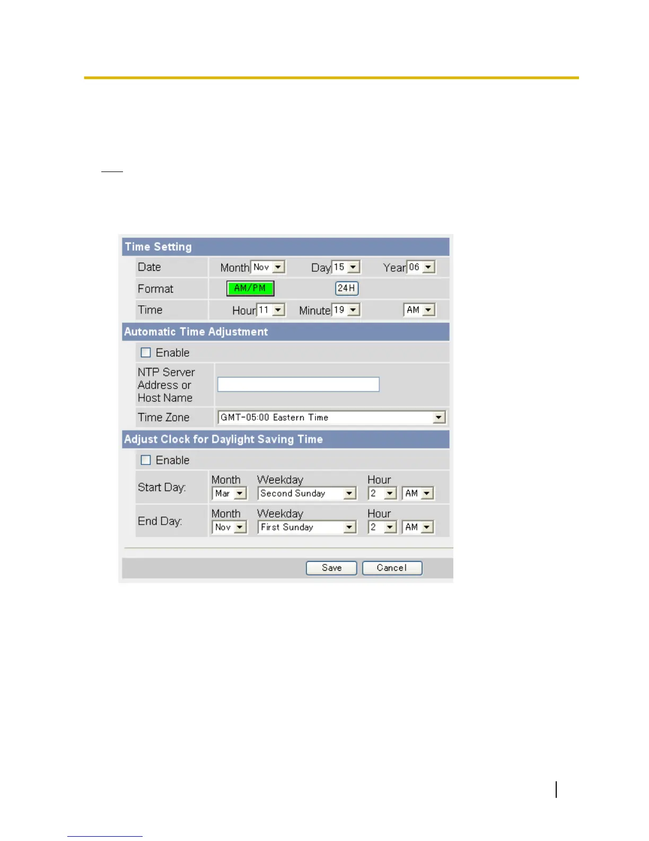Viewport: 649px width, 841px height.
Task: Open the Time Zone dropdown
Action: pyautogui.click(x=332, y=418)
